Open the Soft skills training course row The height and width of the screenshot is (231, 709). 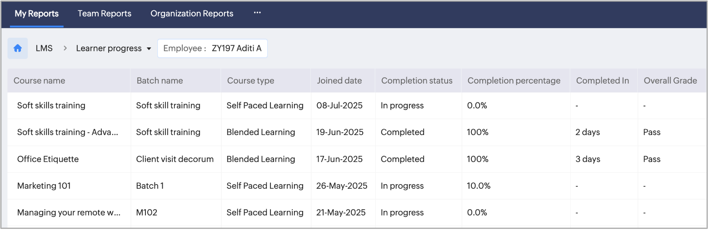pos(51,105)
